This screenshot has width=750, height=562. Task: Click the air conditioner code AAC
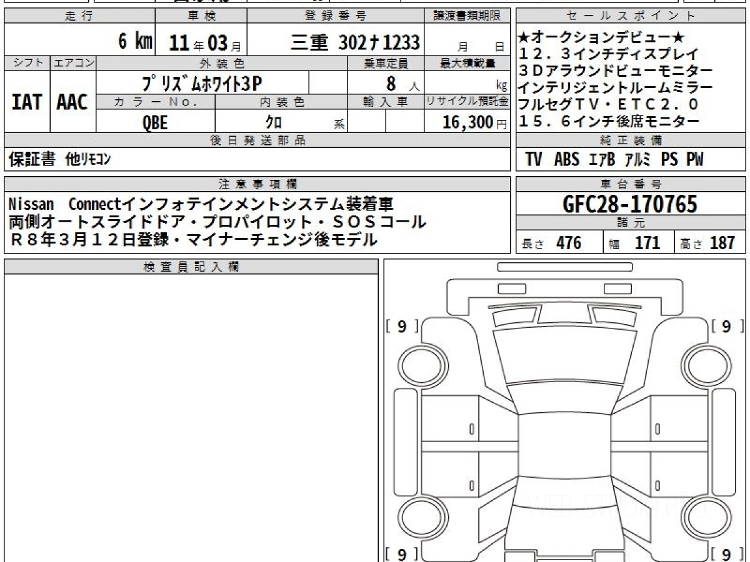click(x=72, y=102)
